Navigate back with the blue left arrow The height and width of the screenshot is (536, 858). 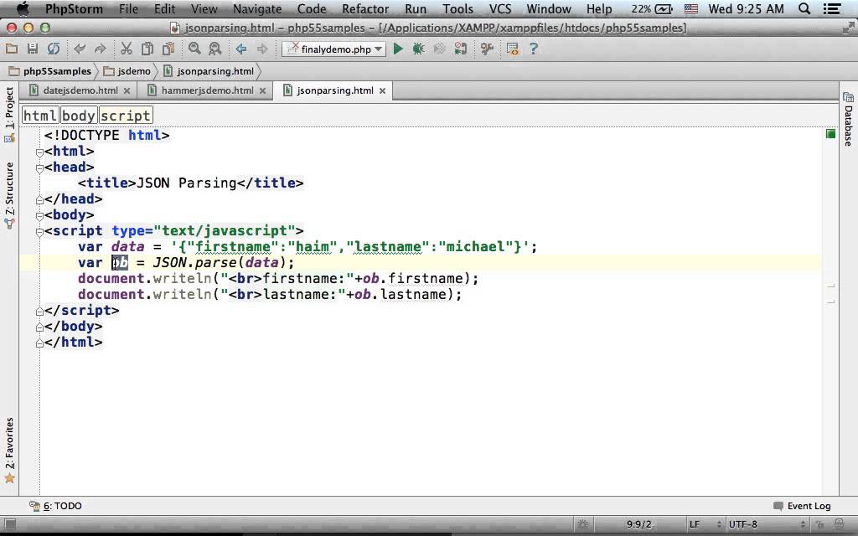click(240, 49)
